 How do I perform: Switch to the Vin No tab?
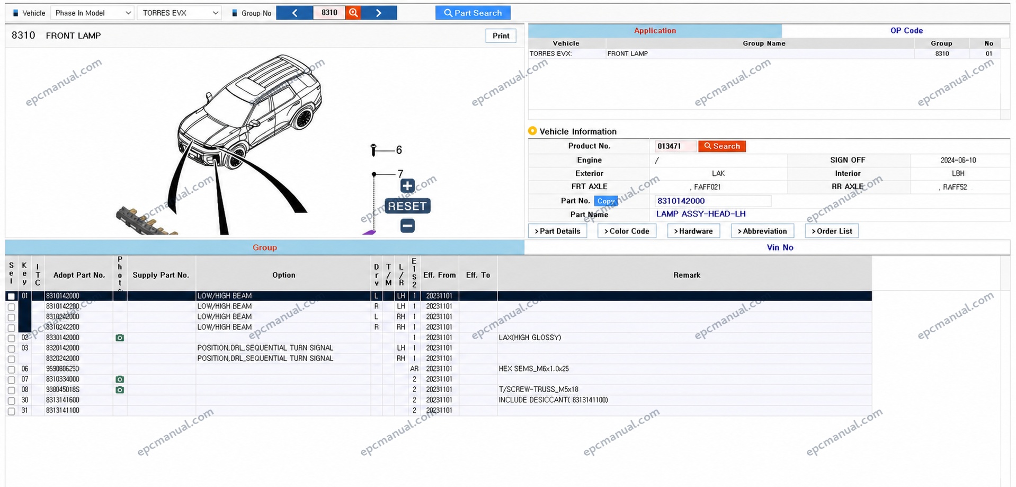780,247
